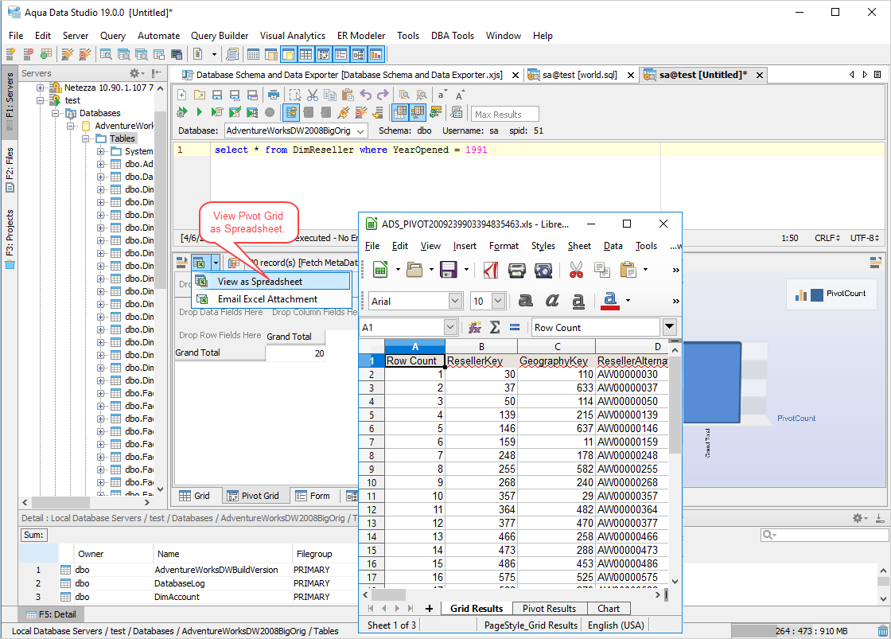
Task: Click the Detail panel gear settings icon
Action: tap(857, 518)
